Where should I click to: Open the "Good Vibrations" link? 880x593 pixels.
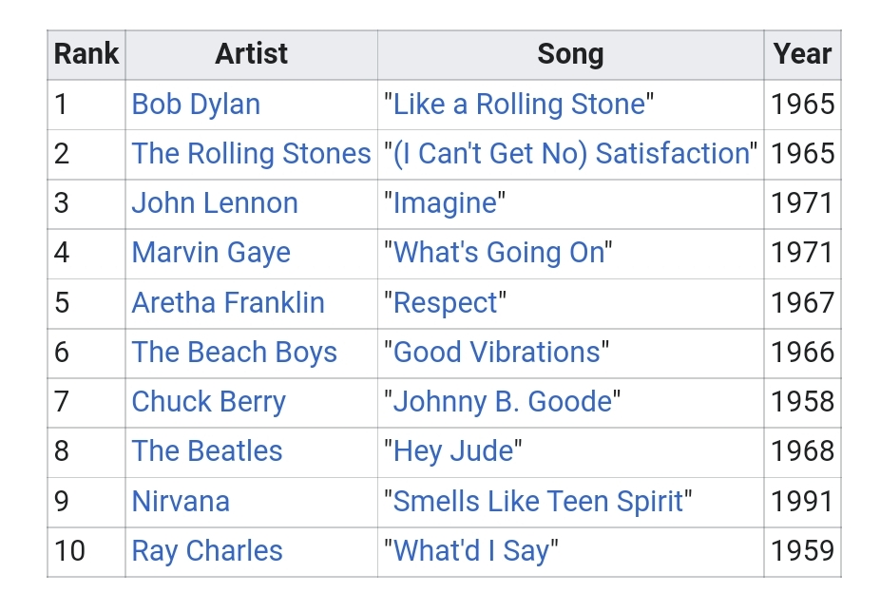coord(496,353)
